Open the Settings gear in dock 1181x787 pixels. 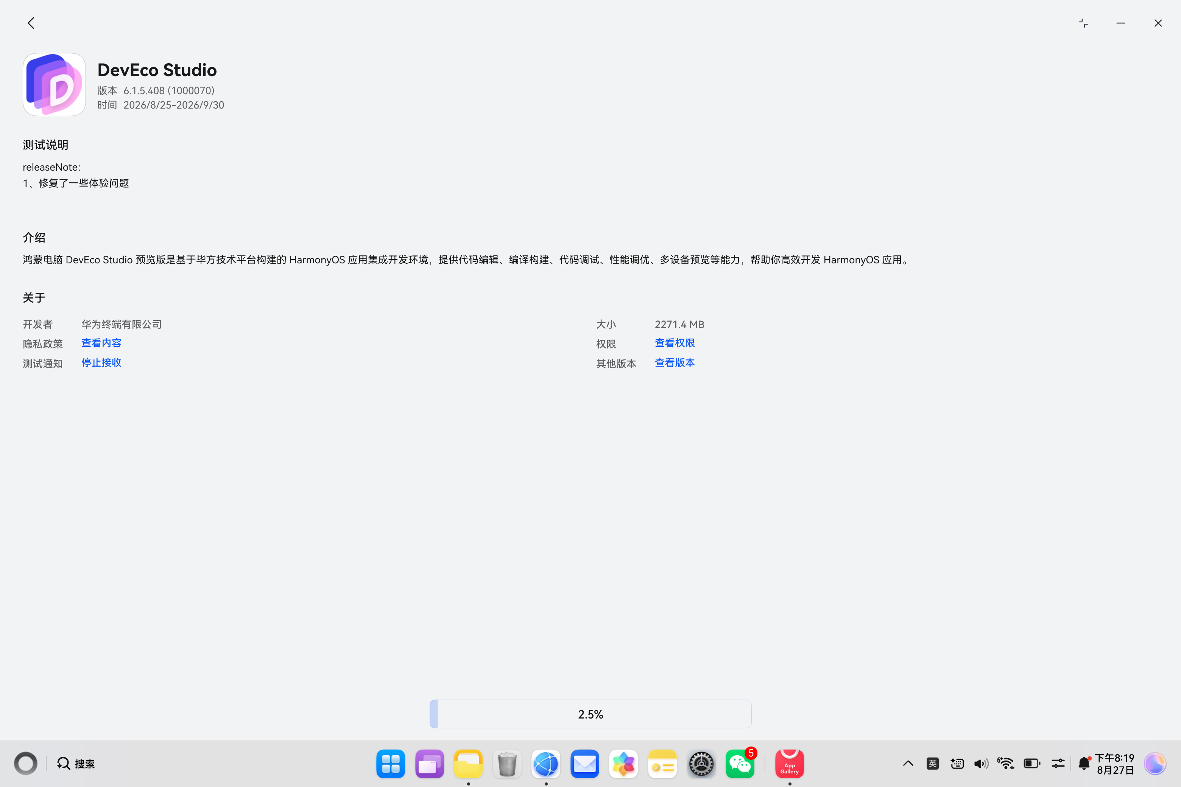click(x=701, y=764)
